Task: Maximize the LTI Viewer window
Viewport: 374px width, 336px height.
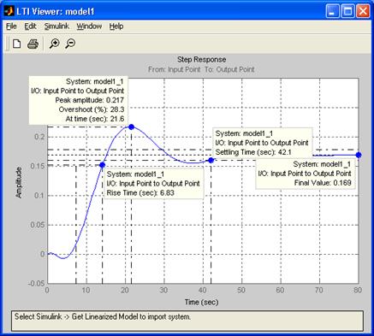Action: (347, 11)
